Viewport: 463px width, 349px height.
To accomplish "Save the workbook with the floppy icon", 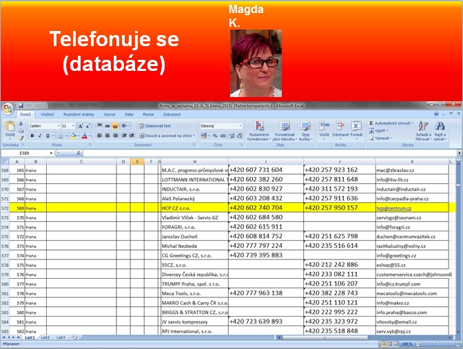I will coord(21,105).
